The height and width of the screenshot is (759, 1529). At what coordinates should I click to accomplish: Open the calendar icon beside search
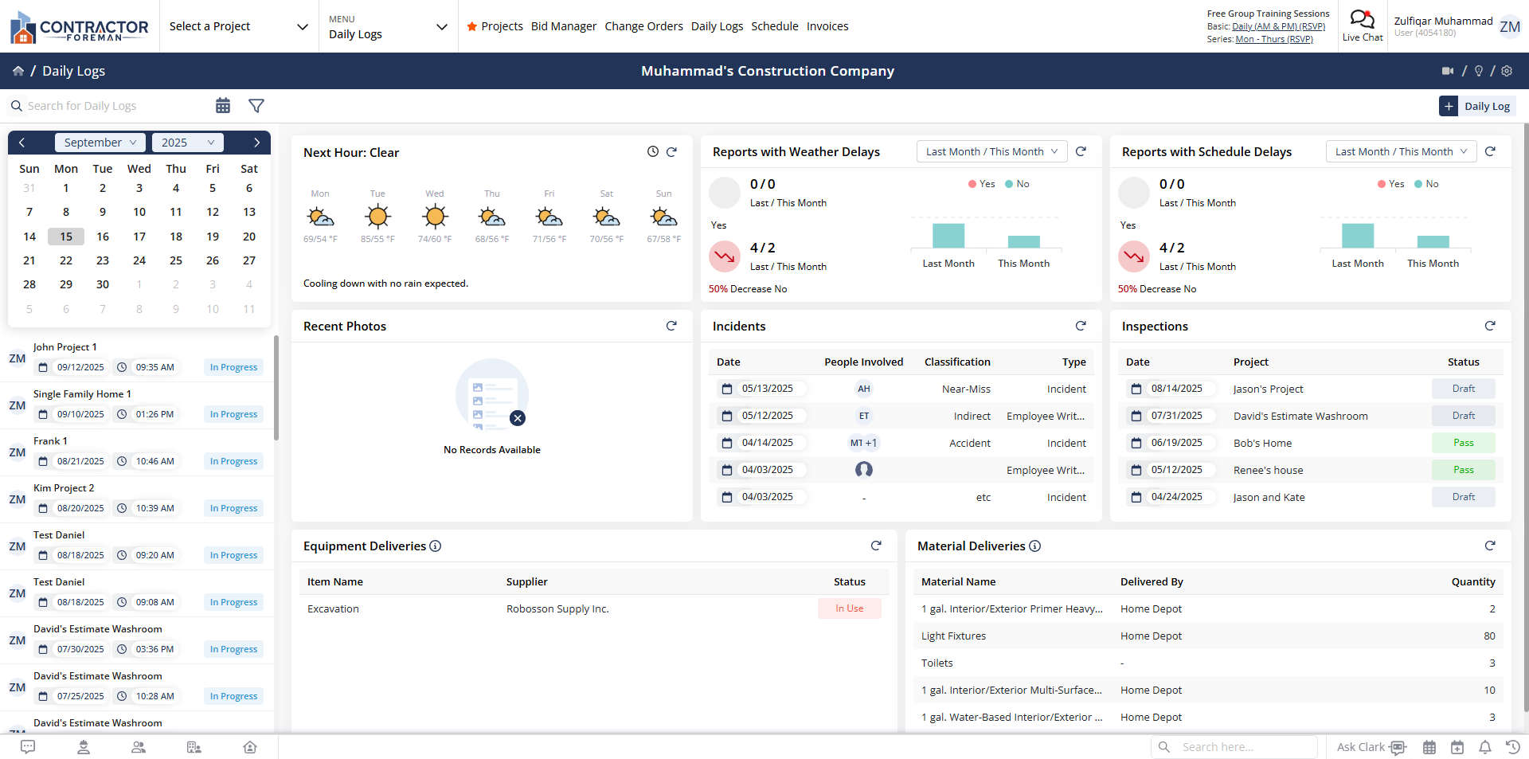click(223, 106)
